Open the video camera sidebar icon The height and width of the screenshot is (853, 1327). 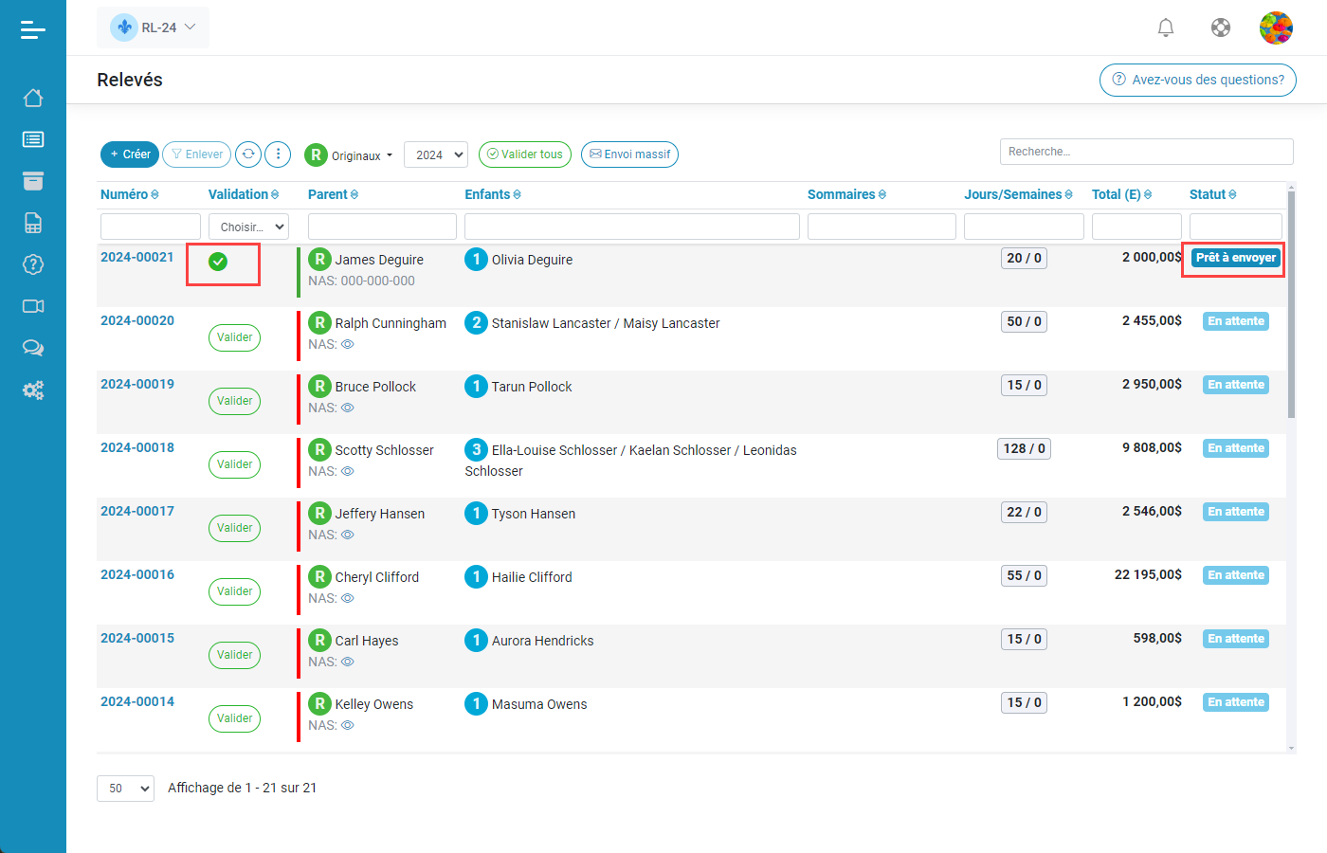pos(33,306)
